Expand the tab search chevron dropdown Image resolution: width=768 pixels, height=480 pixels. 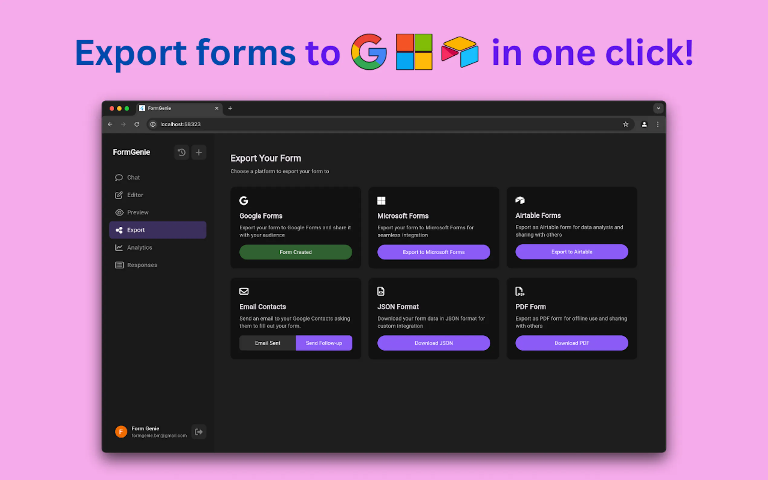tap(659, 108)
